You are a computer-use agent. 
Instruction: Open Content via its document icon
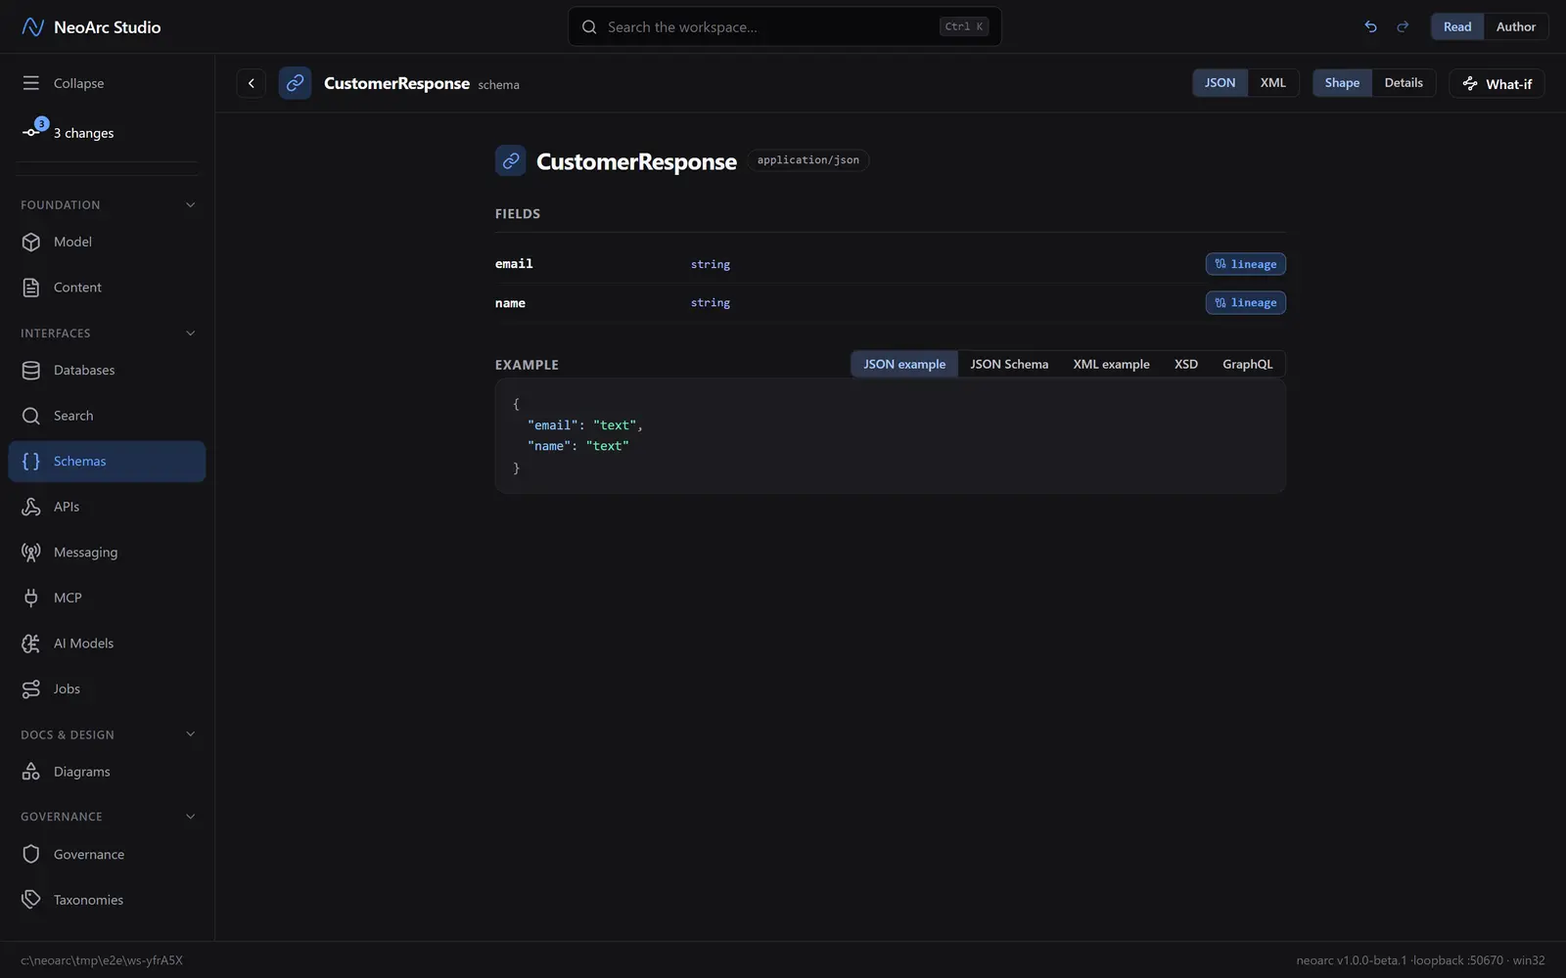pos(31,288)
